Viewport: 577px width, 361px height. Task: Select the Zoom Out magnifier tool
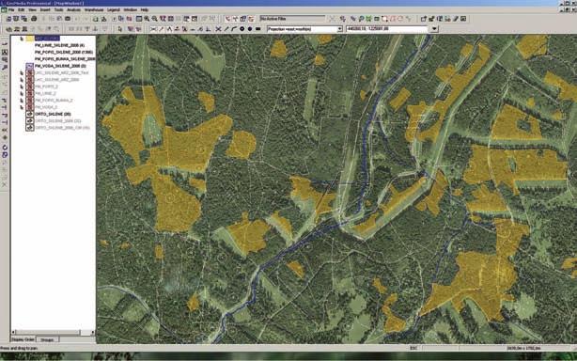coord(154,19)
